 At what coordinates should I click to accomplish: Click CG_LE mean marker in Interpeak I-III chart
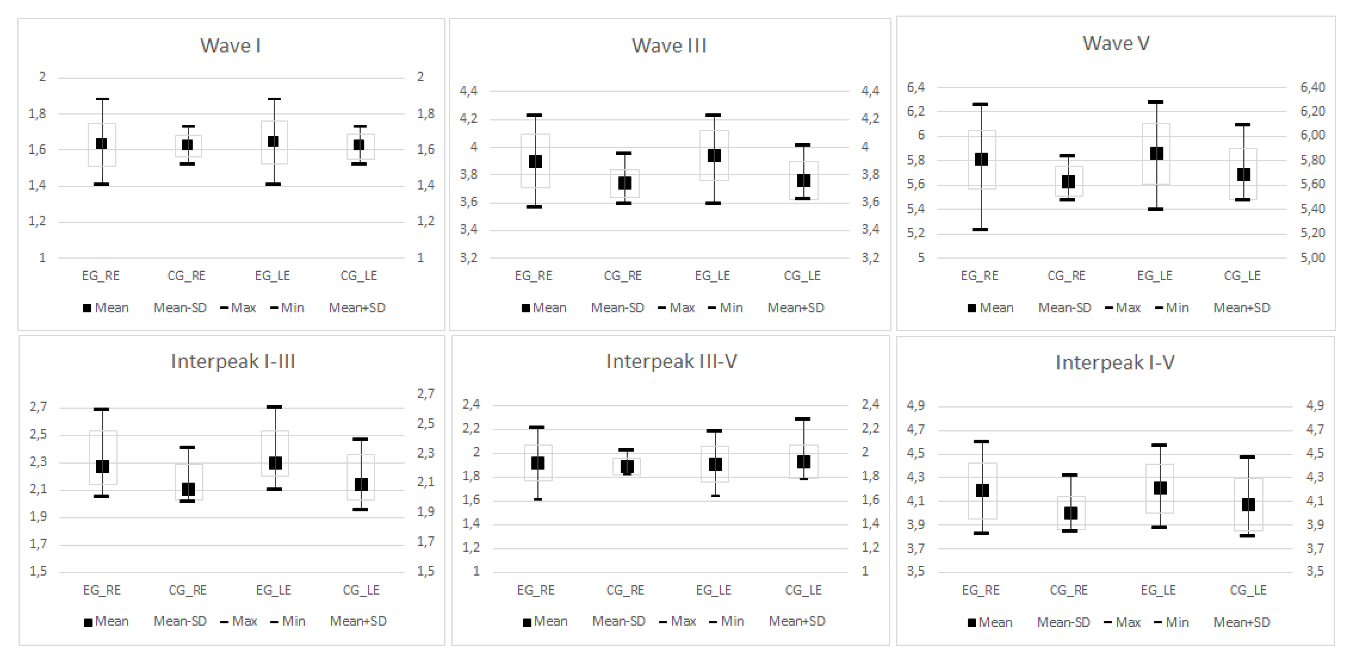click(x=361, y=484)
